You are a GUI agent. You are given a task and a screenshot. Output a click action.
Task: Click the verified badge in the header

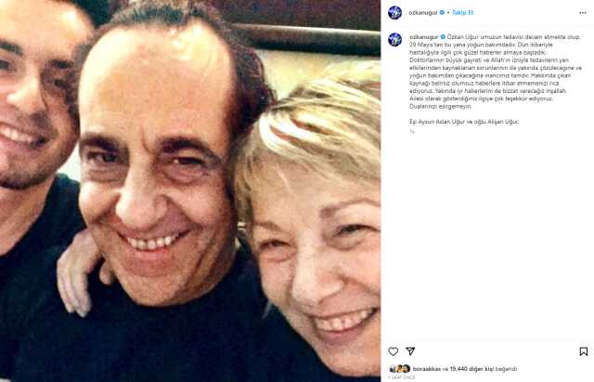[442, 12]
